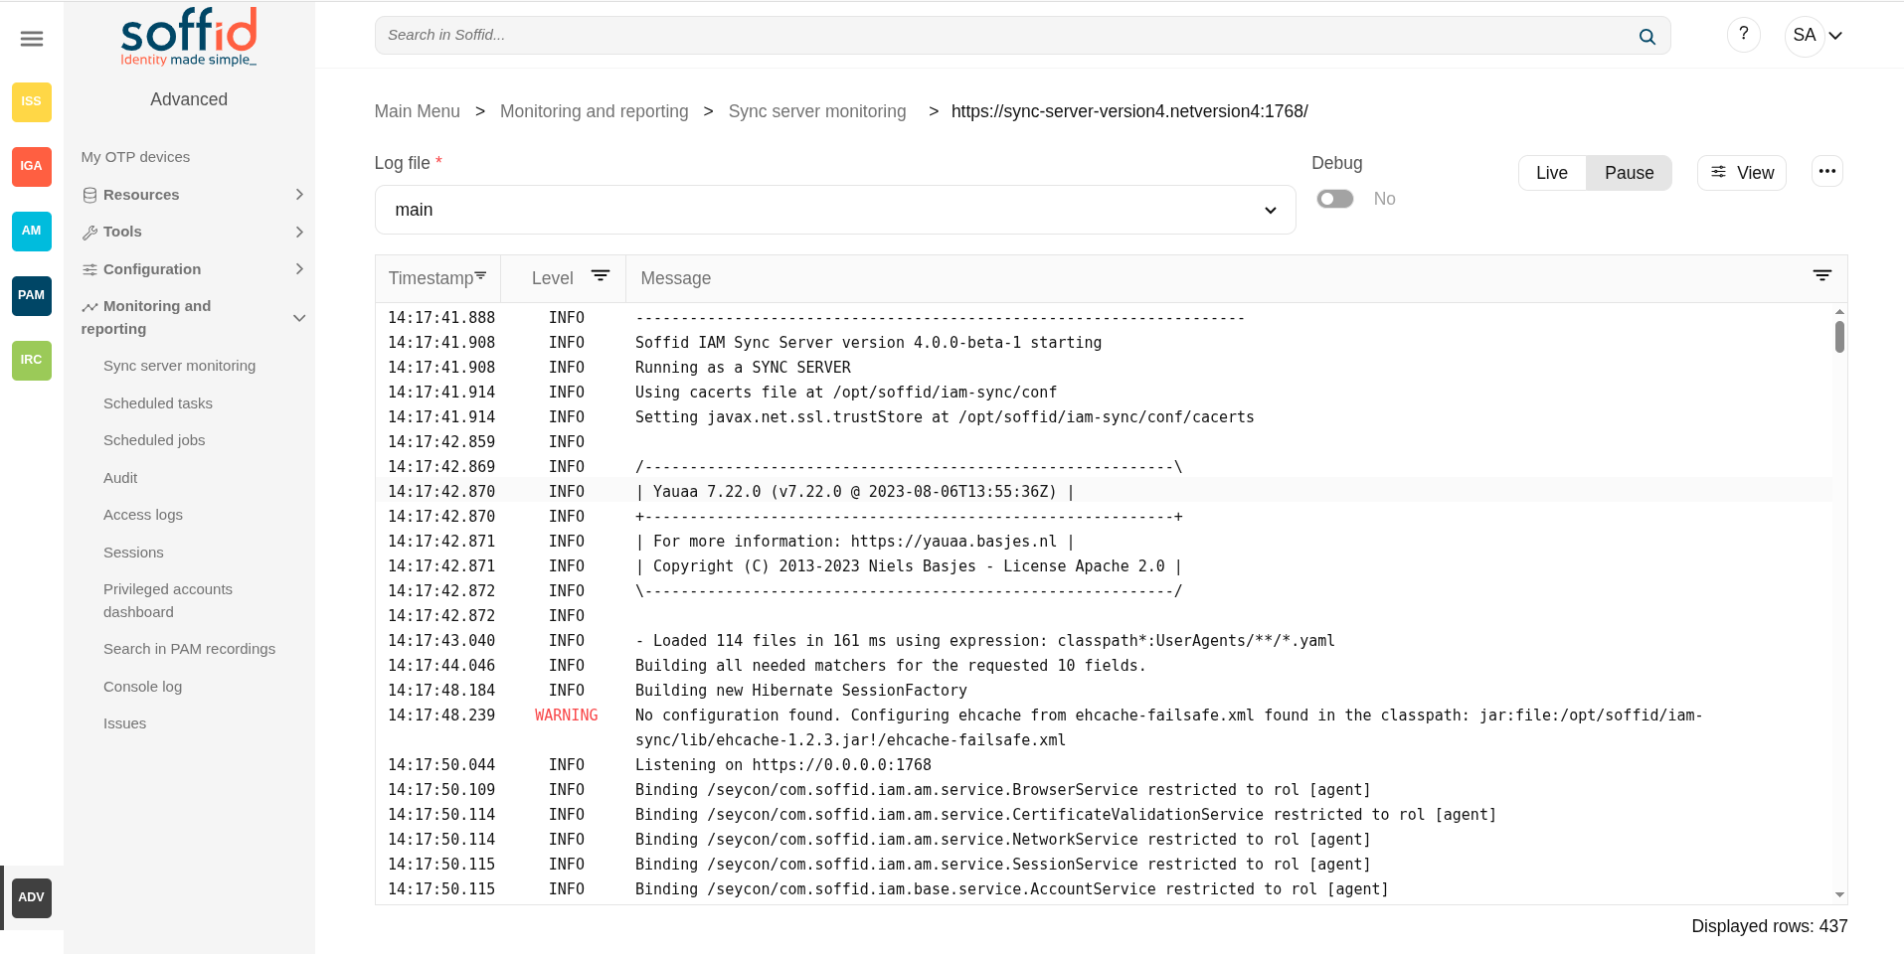Click the log table scrollbar thumb

(x=1839, y=336)
